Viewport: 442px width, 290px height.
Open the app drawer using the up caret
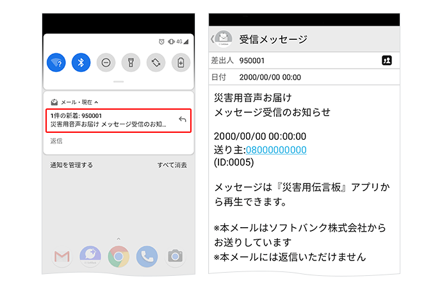tap(119, 239)
